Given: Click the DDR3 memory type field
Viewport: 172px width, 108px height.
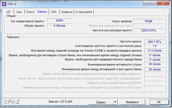Looking at the screenshot, I should point(59,21).
